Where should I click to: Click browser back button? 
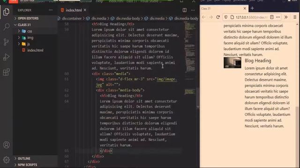point(203,17)
